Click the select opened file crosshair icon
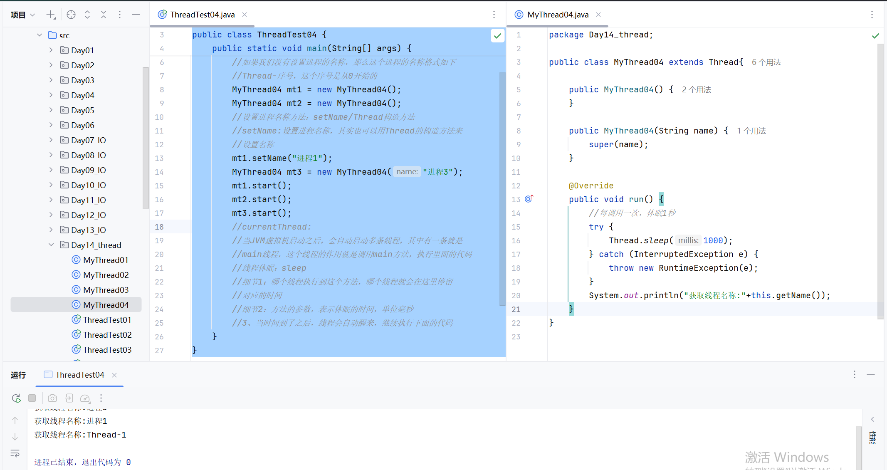This screenshot has height=470, width=887. pos(71,15)
